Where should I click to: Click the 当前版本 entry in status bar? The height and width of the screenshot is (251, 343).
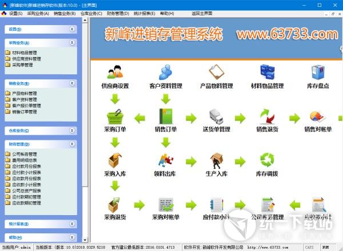pos(70,247)
